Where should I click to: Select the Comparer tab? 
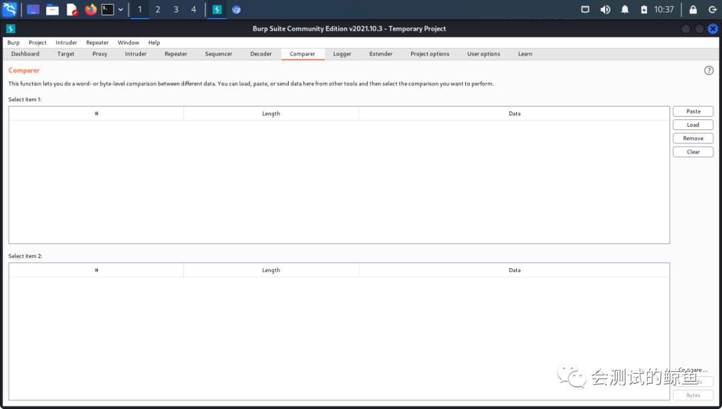coord(303,54)
